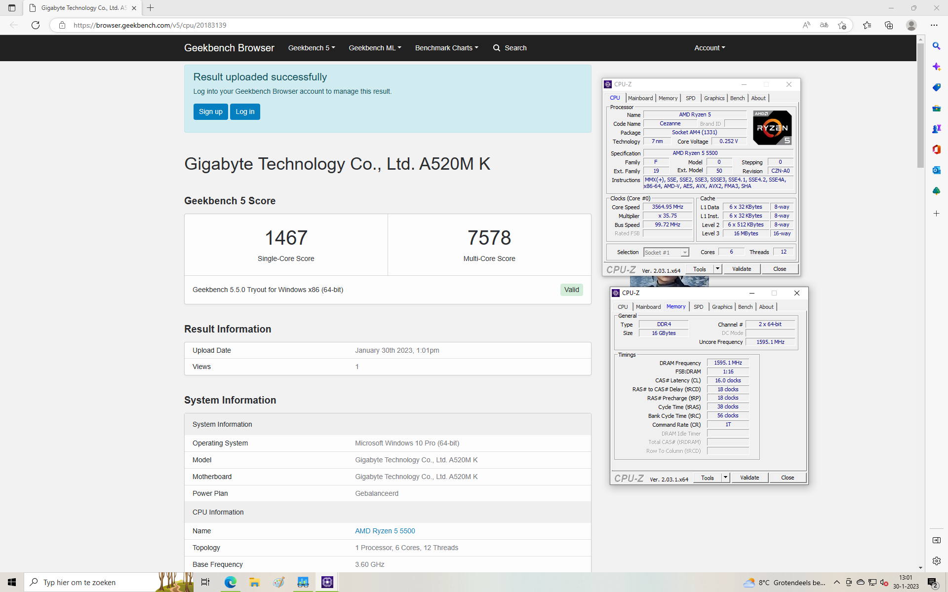948x592 pixels.
Task: Open the Favorites list icon
Action: pos(867,25)
